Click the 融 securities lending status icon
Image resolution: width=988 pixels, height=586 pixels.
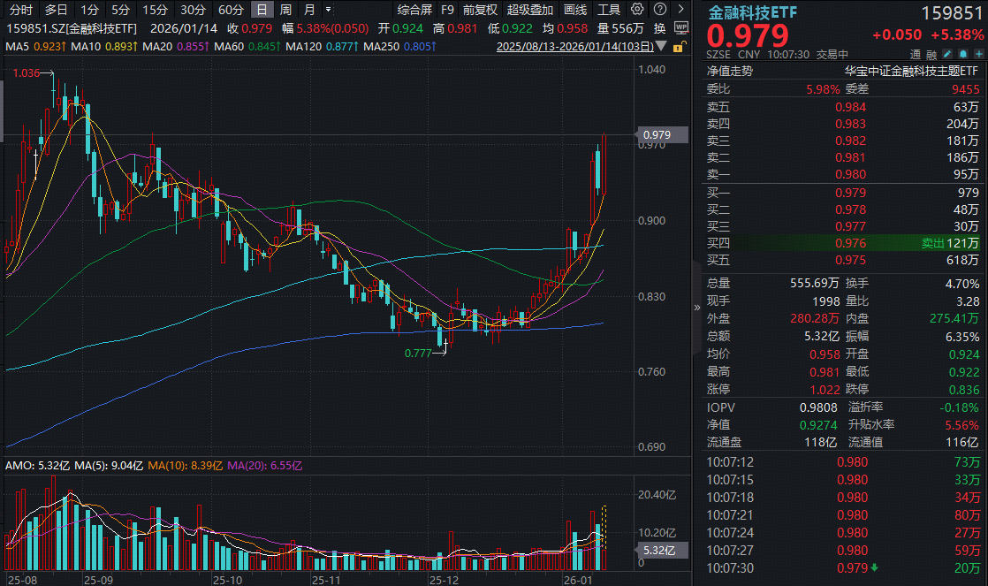[x=933, y=54]
